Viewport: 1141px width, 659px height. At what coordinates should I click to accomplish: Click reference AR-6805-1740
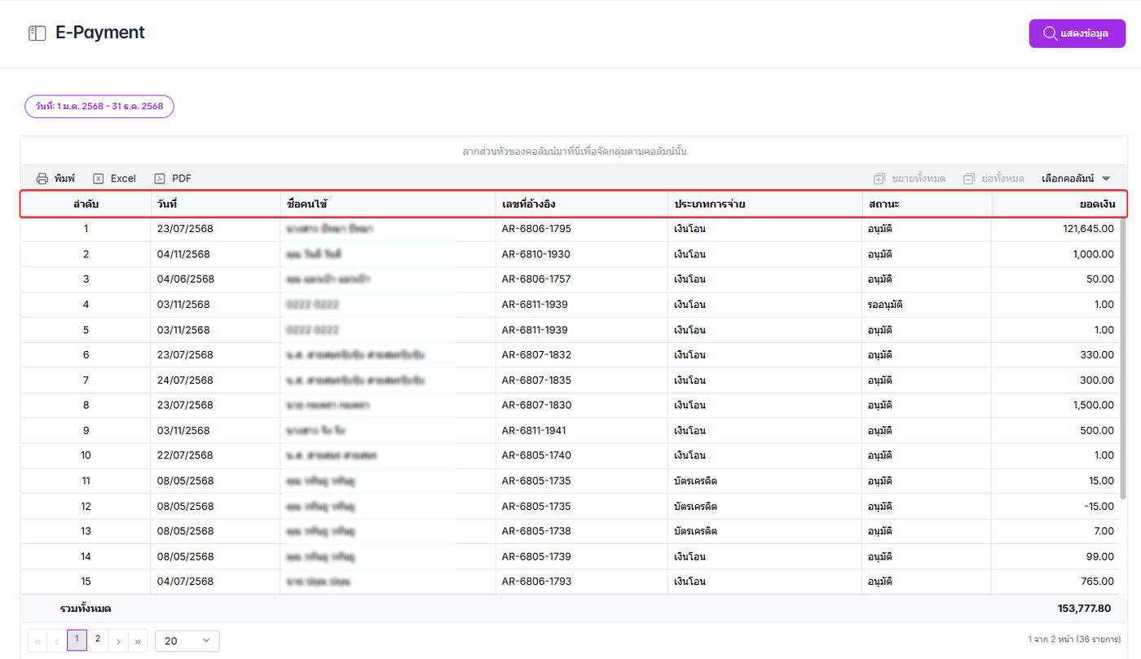coord(536,455)
